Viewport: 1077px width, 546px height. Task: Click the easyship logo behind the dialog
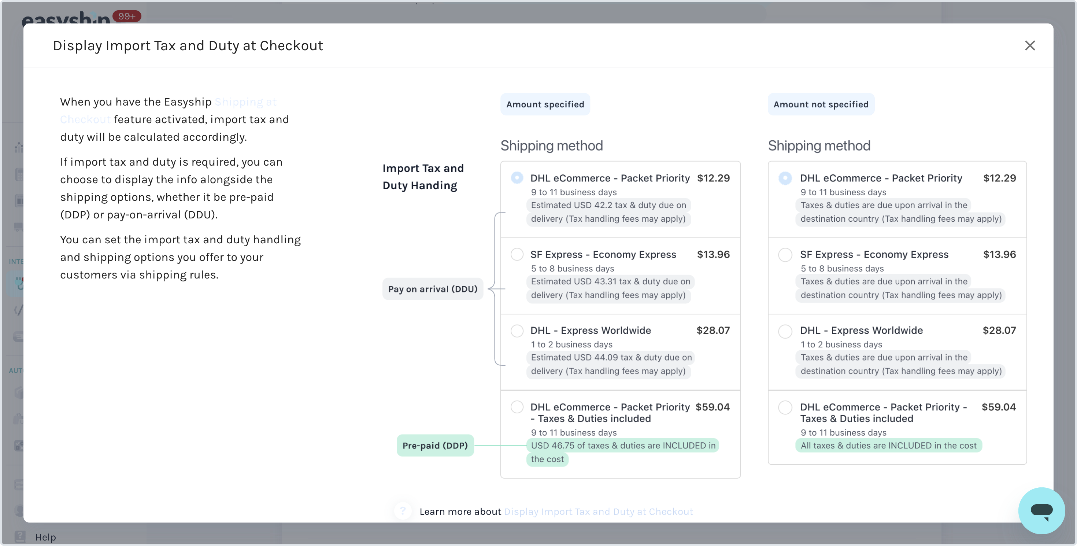[66, 18]
